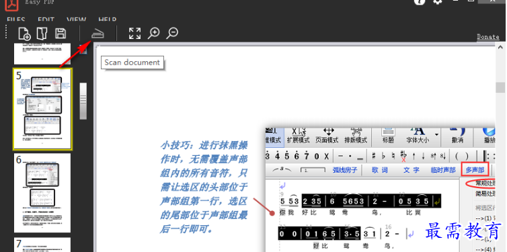Select the page 6 thumbnail
The width and height of the screenshot is (507, 252).
pyautogui.click(x=42, y=193)
